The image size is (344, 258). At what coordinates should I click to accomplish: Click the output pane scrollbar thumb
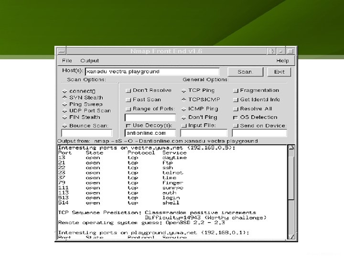pyautogui.click(x=291, y=178)
